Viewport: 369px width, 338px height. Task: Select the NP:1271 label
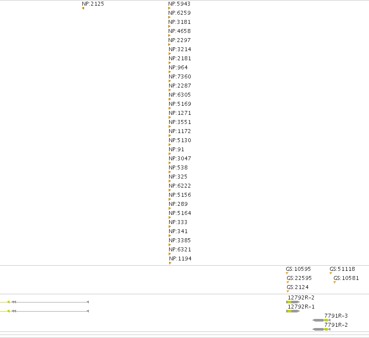pyautogui.click(x=180, y=113)
